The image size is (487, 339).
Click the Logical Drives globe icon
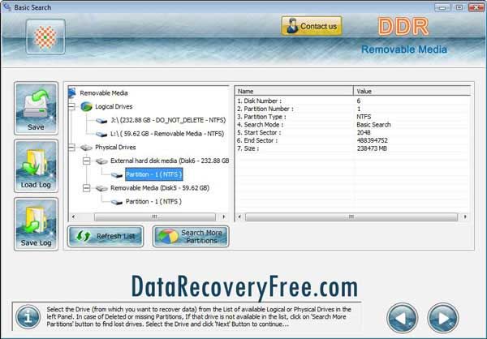tap(86, 106)
